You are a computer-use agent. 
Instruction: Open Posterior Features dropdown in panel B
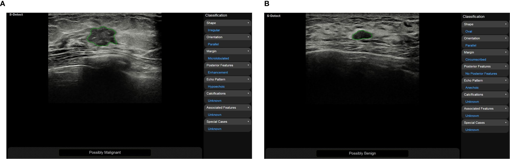click(485, 67)
